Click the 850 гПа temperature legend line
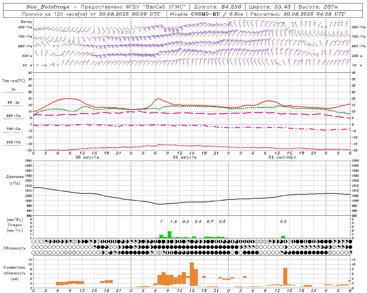The width and height of the screenshot is (367, 293). click(13, 119)
